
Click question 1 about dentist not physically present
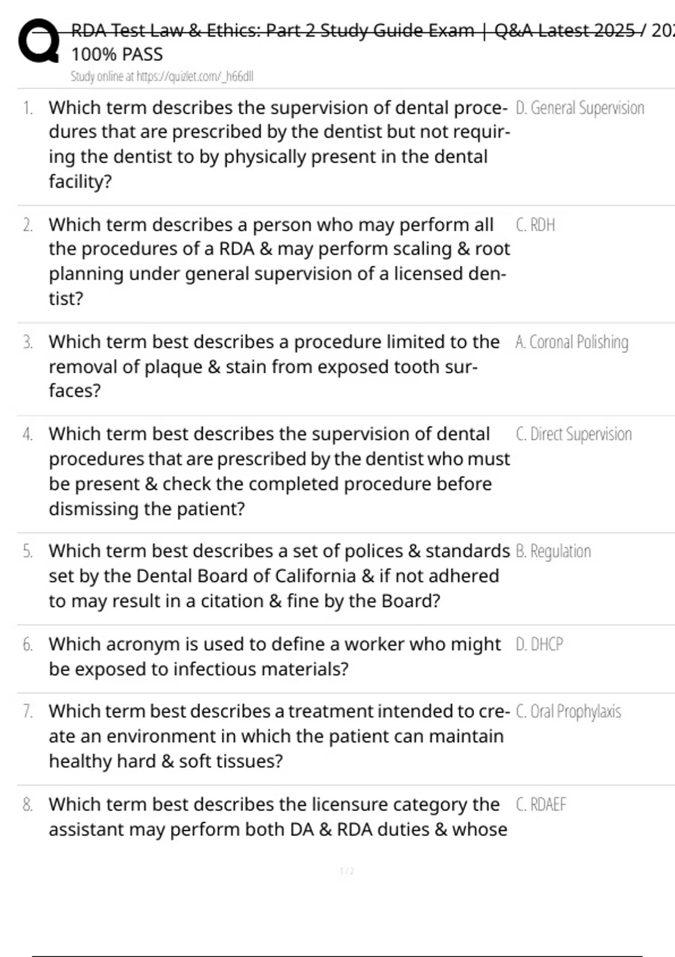278,144
